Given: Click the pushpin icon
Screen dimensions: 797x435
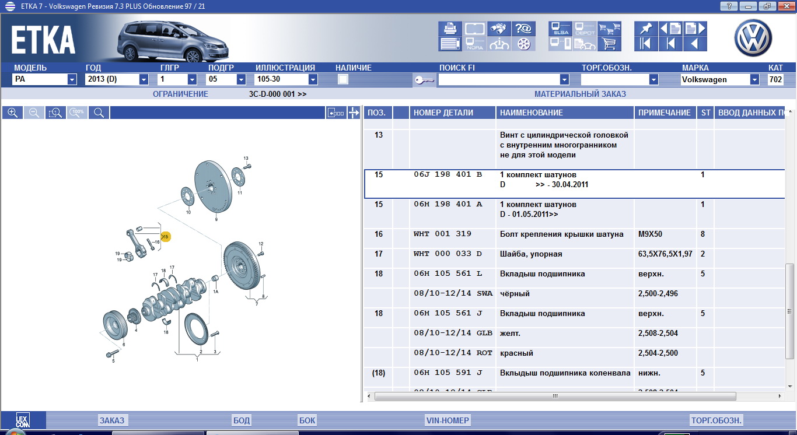Looking at the screenshot, I should [x=646, y=29].
